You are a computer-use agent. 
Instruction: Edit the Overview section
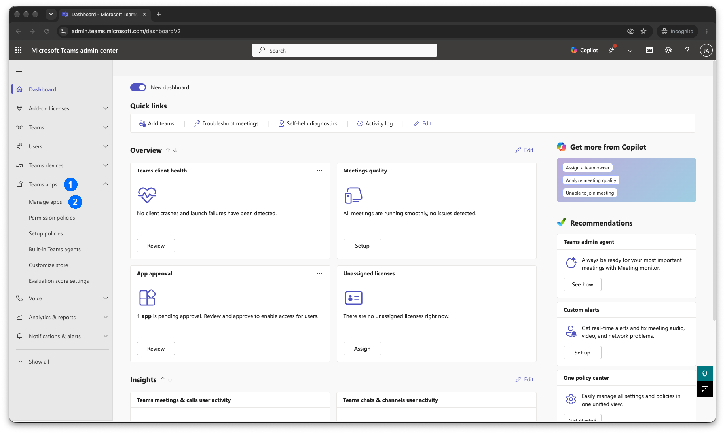tap(524, 150)
